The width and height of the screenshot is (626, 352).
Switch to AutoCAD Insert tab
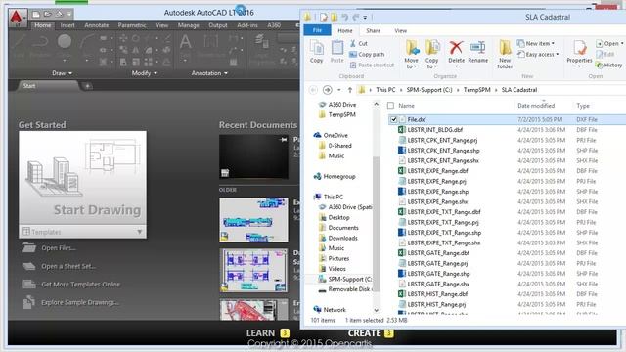(67, 25)
